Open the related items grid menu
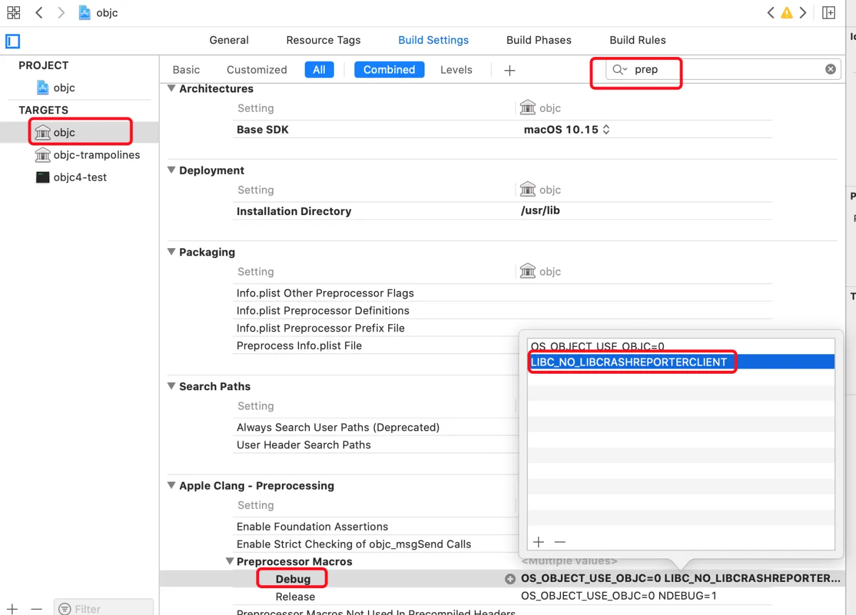The image size is (856, 615). [x=14, y=13]
